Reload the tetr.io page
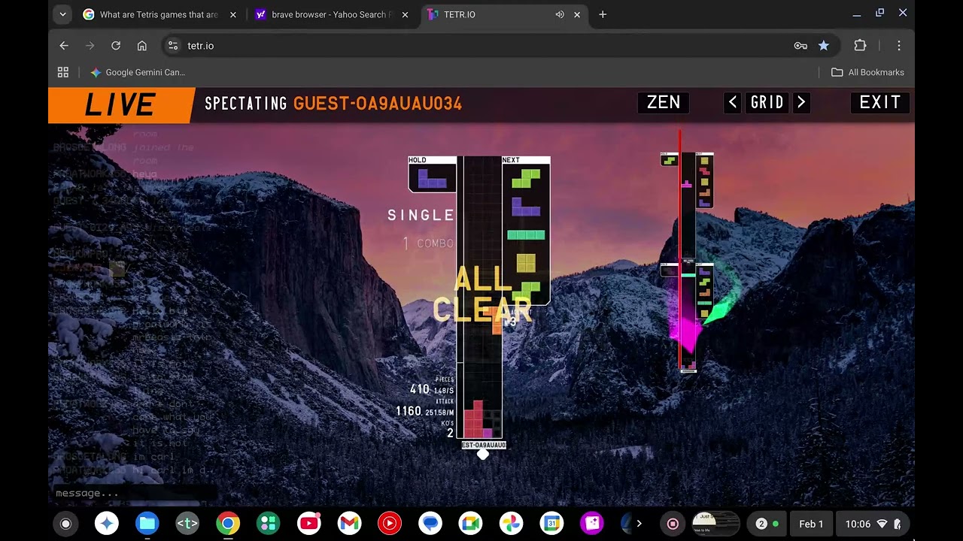The image size is (963, 541). click(x=116, y=46)
